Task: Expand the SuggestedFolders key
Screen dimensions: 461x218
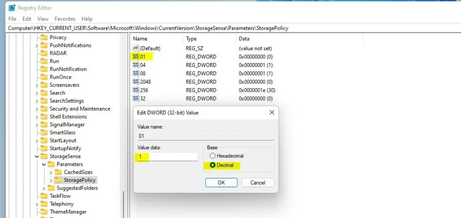Action: point(44,188)
